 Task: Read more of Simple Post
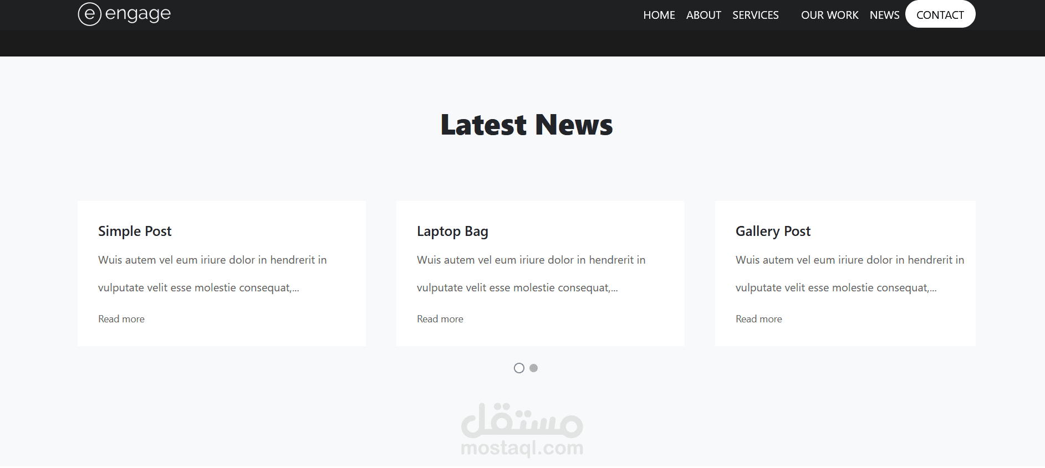pyautogui.click(x=121, y=319)
